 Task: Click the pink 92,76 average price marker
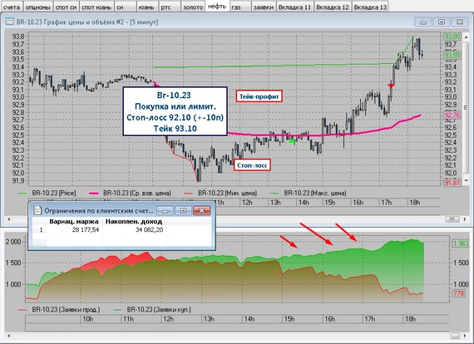click(452, 115)
